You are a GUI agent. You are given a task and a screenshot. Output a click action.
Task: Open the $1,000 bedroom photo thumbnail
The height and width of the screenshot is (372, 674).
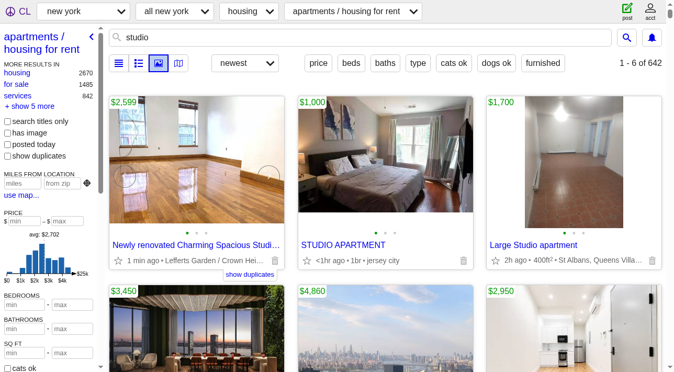(x=386, y=154)
